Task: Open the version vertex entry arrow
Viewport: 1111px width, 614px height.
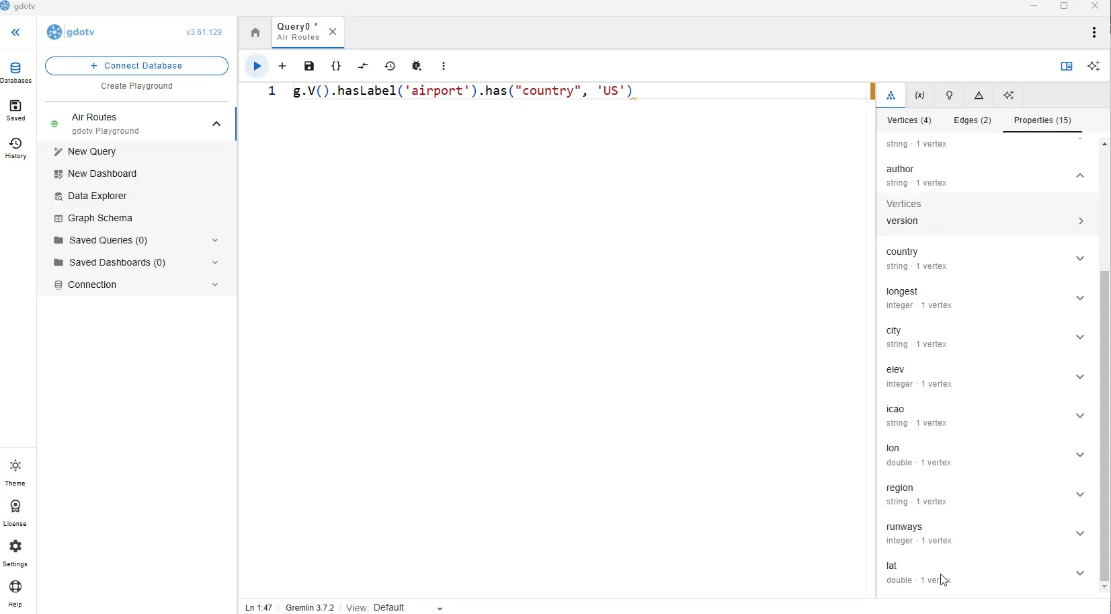Action: click(1081, 221)
